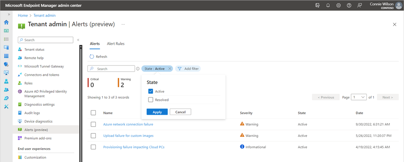Open Provisioning failure impacting Cloud PCs link
This screenshot has height=162, width=404.
[134, 147]
